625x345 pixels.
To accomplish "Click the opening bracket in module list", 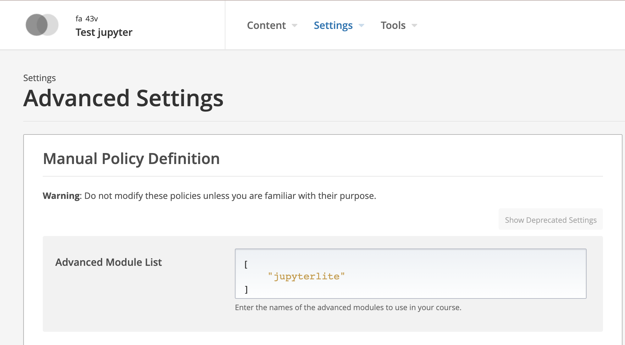I will (x=246, y=264).
